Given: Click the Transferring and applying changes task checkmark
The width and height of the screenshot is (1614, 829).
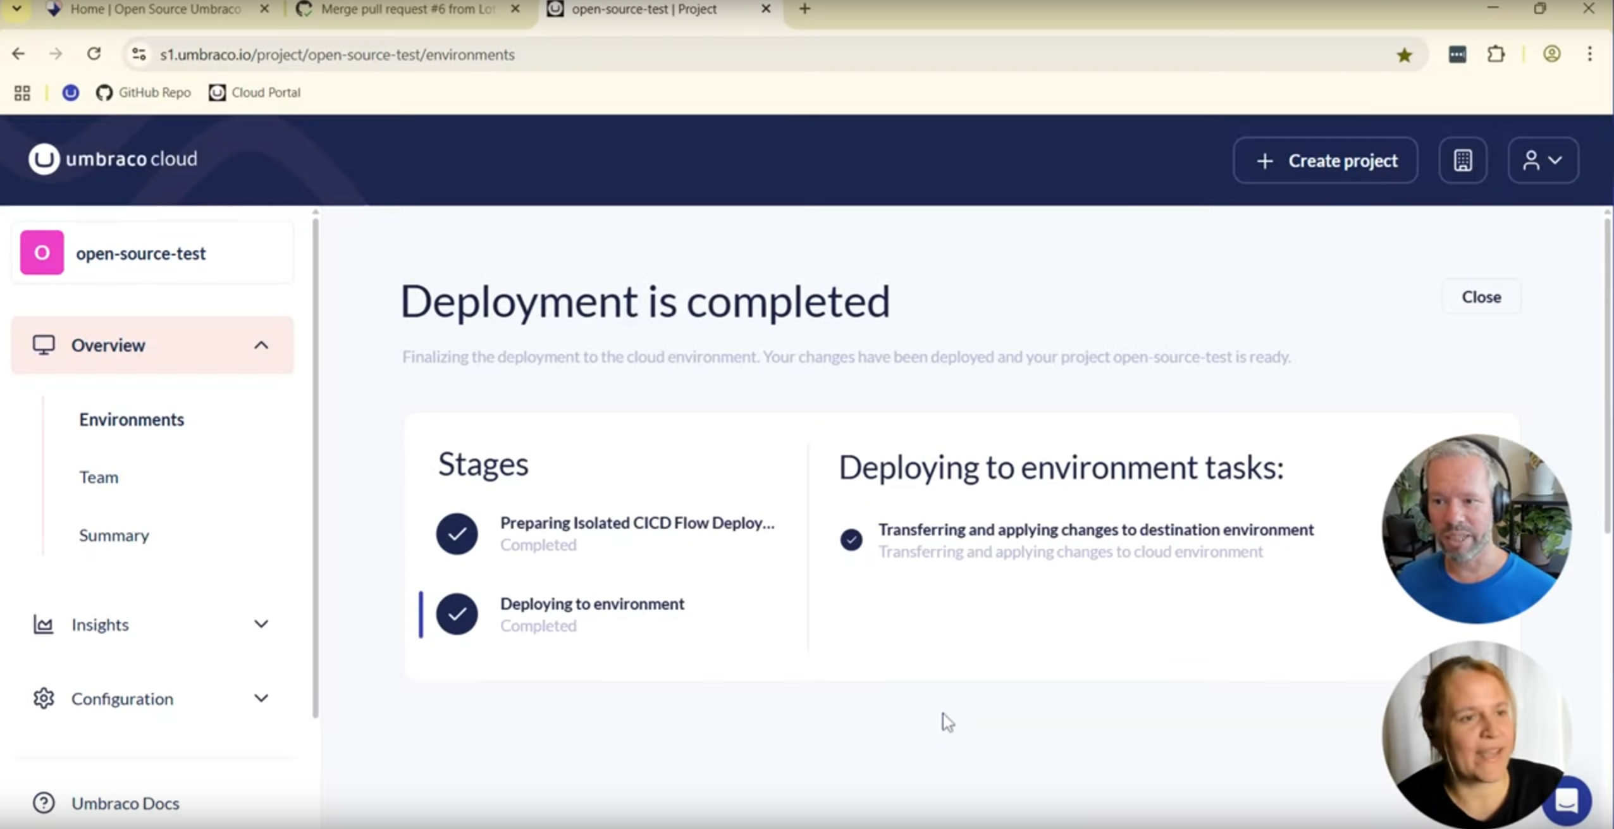Looking at the screenshot, I should tap(851, 540).
